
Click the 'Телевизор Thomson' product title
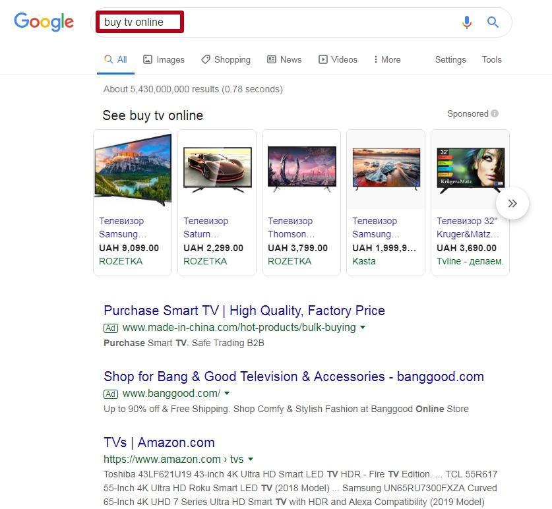[x=291, y=227]
